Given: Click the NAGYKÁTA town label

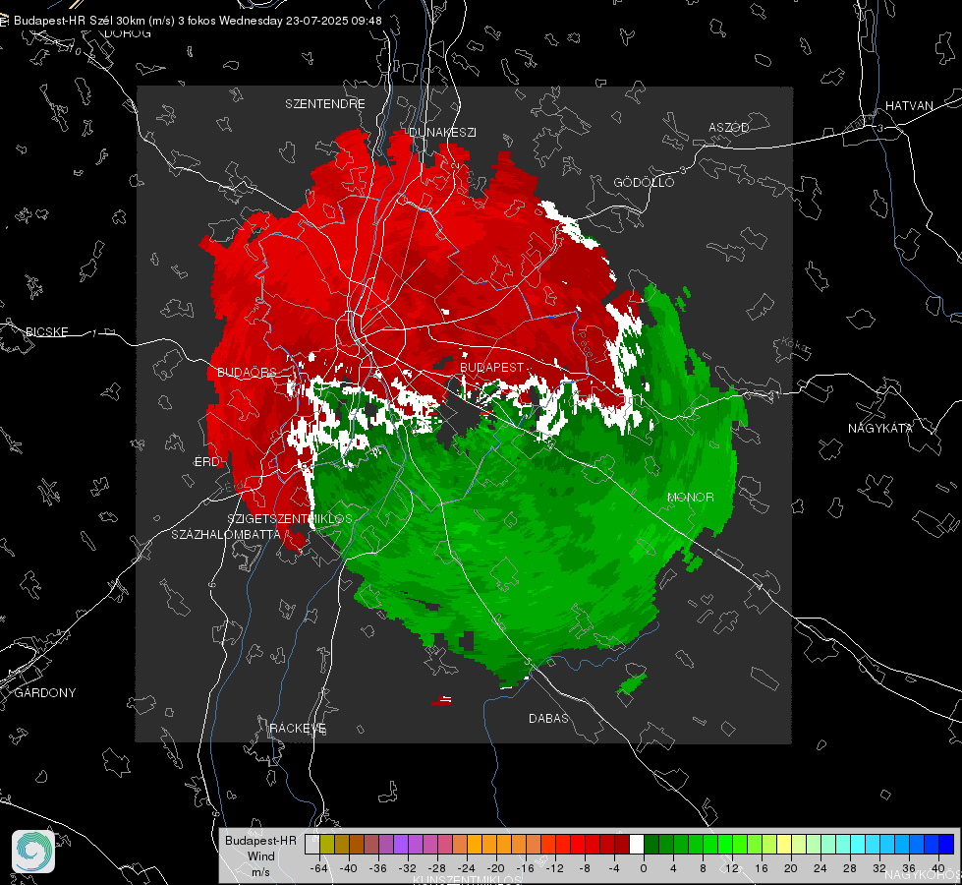Looking at the screenshot, I should point(879,428).
